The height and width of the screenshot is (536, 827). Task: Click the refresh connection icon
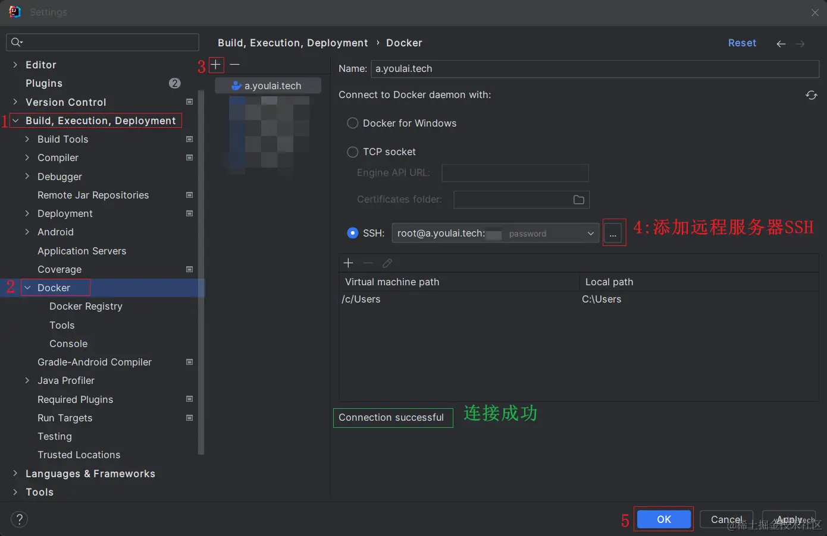click(812, 95)
